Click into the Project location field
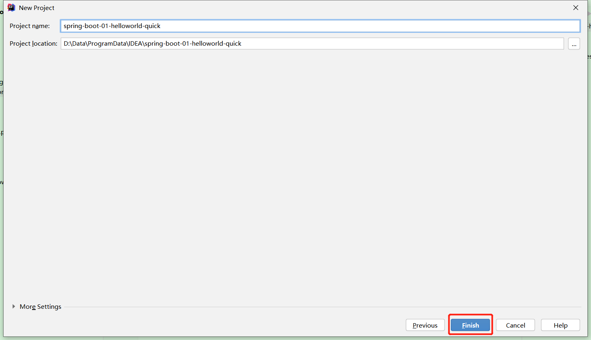Screen dimensions: 591x340 (312, 44)
